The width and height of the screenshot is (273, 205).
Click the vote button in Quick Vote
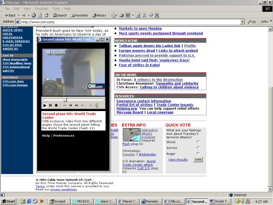click(198, 159)
